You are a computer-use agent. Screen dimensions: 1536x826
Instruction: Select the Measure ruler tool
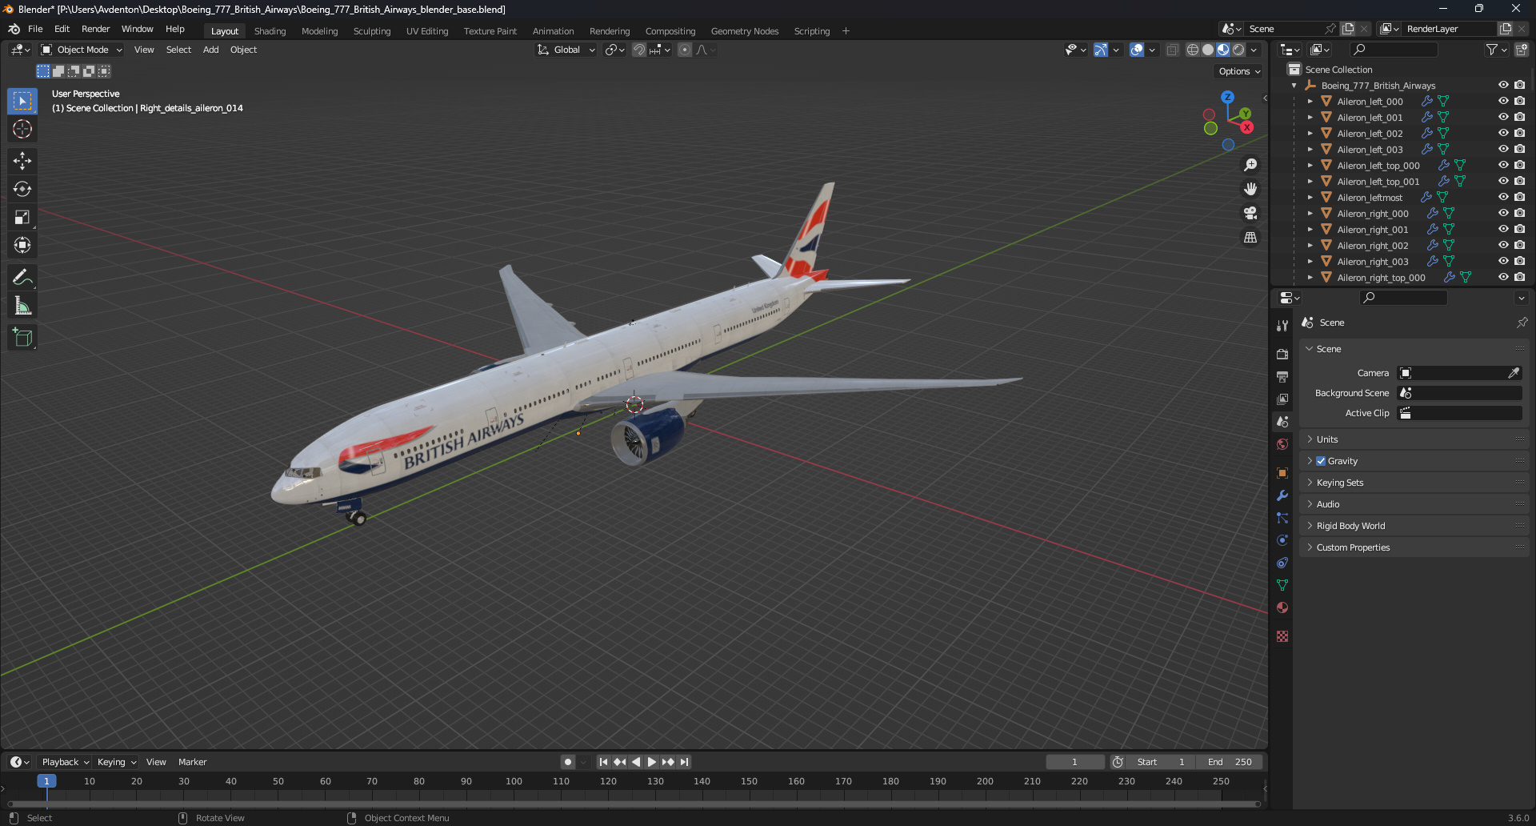pyautogui.click(x=22, y=305)
